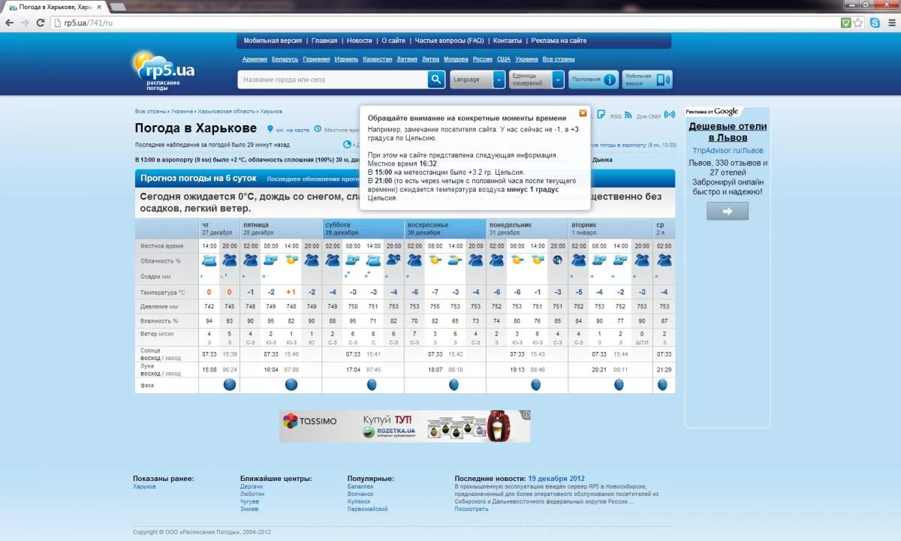Select the 'суббота 29 декабря' day header

point(363,228)
